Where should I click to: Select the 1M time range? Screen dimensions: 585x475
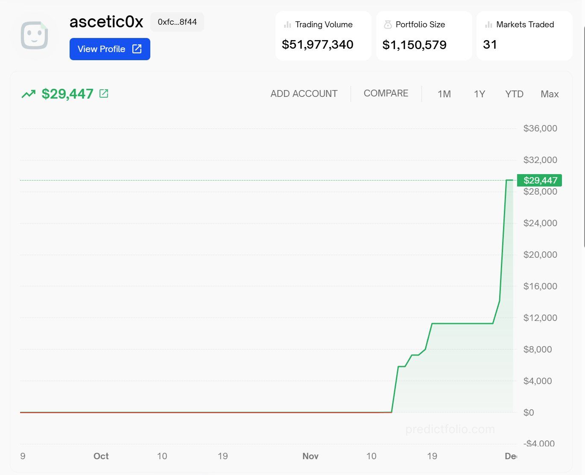tap(444, 94)
